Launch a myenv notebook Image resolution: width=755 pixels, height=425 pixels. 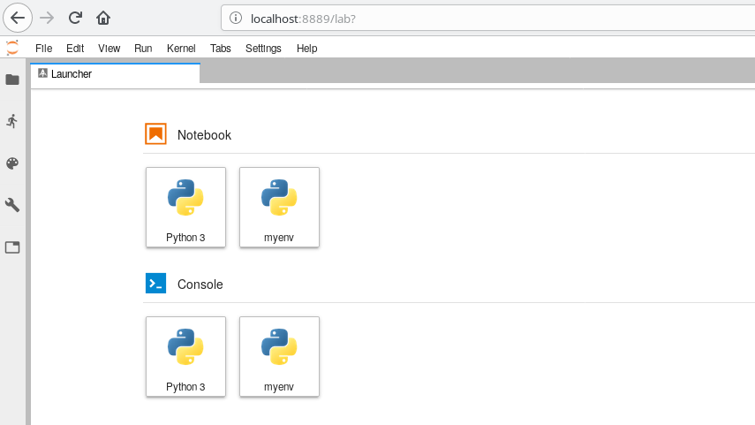click(279, 207)
